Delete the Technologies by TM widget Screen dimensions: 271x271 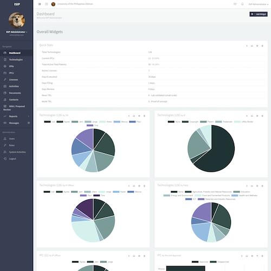click(144, 116)
